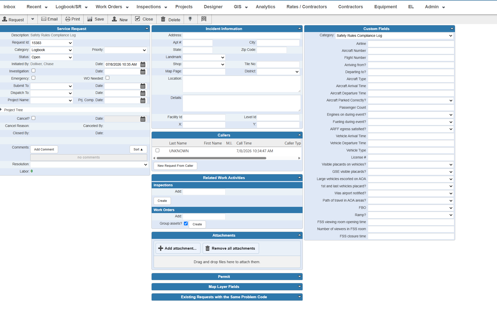Expand the Map Layer Fields panel
The width and height of the screenshot is (497, 309).
pos(300,286)
